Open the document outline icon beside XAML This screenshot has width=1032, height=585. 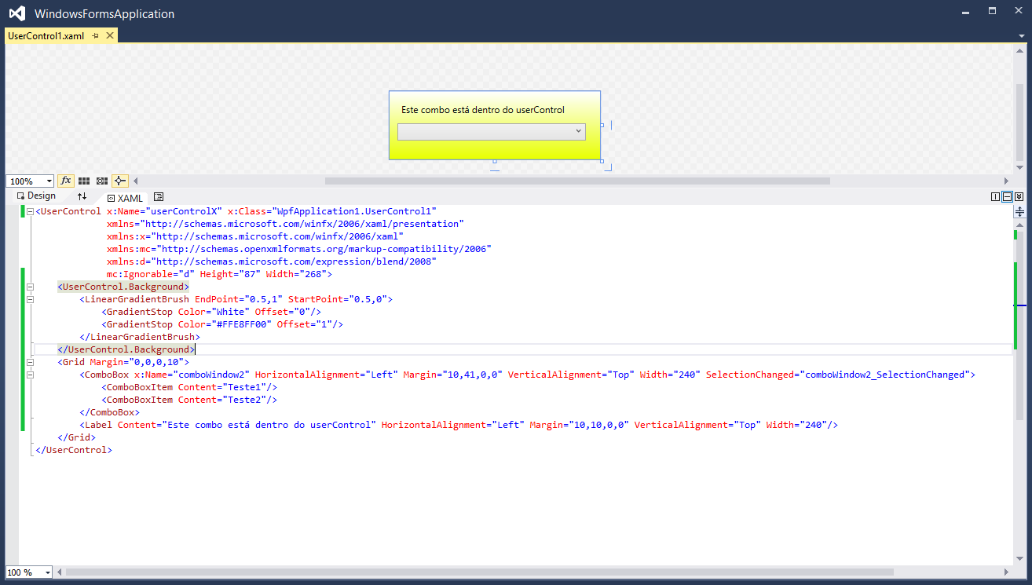[x=159, y=196]
